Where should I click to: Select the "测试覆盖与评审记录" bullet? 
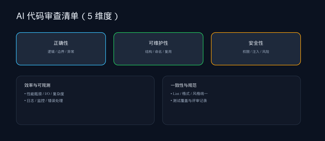[190, 101]
